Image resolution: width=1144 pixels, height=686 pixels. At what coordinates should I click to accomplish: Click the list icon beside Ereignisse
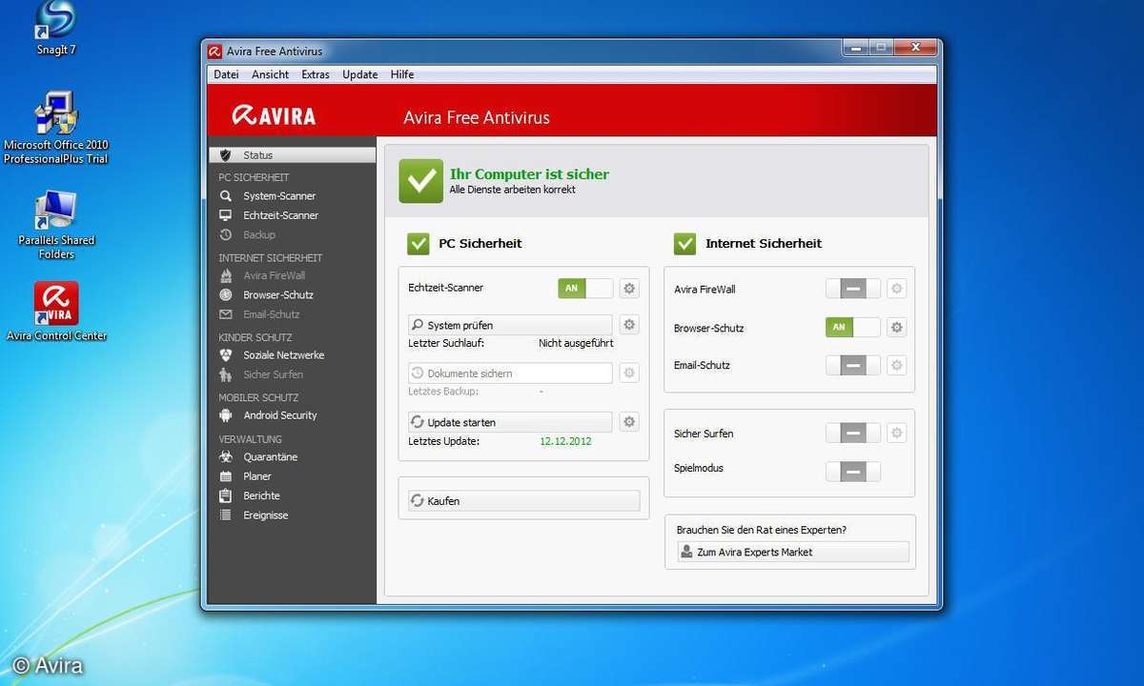click(x=226, y=515)
